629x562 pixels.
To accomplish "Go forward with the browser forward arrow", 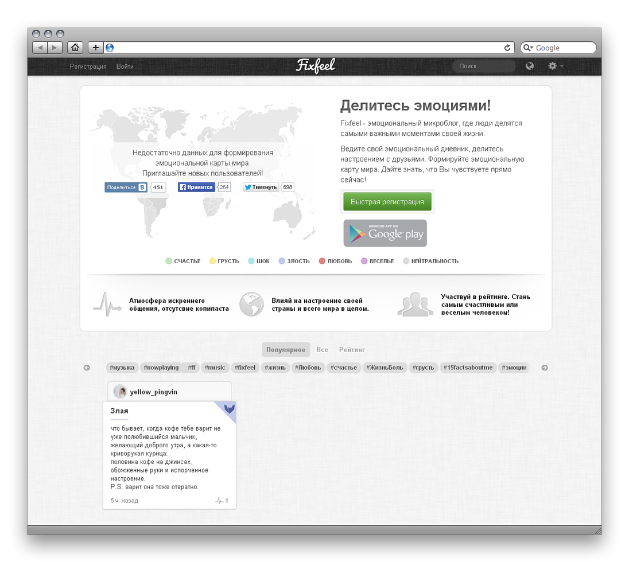I will [x=55, y=48].
